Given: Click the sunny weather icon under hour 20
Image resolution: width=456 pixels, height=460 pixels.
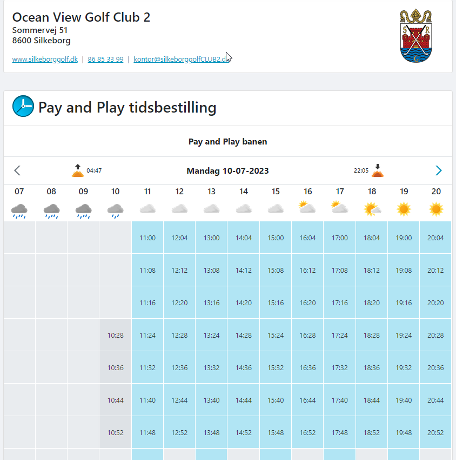Looking at the screenshot, I should tap(436, 209).
